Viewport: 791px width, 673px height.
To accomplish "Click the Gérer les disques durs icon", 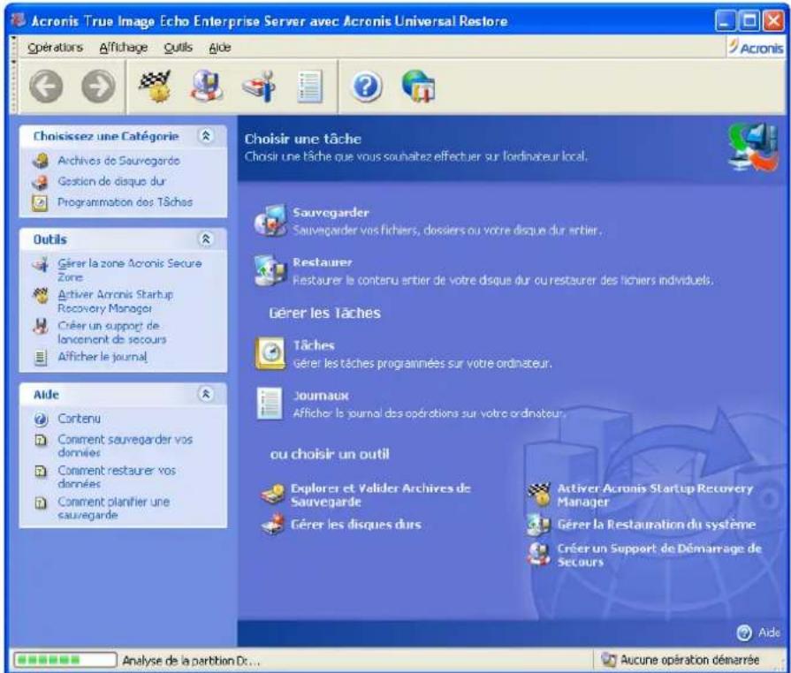I will 273,524.
